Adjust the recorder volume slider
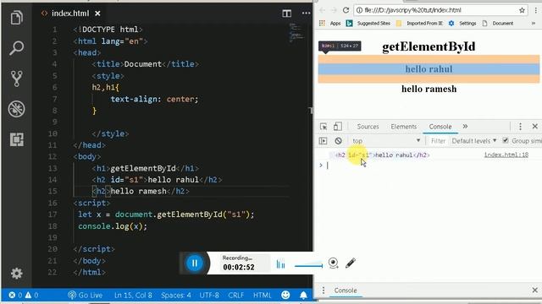The image size is (542, 304). point(308,265)
